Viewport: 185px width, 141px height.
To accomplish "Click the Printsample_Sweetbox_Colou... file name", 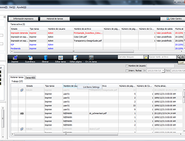I will pyautogui.click(x=88, y=33).
